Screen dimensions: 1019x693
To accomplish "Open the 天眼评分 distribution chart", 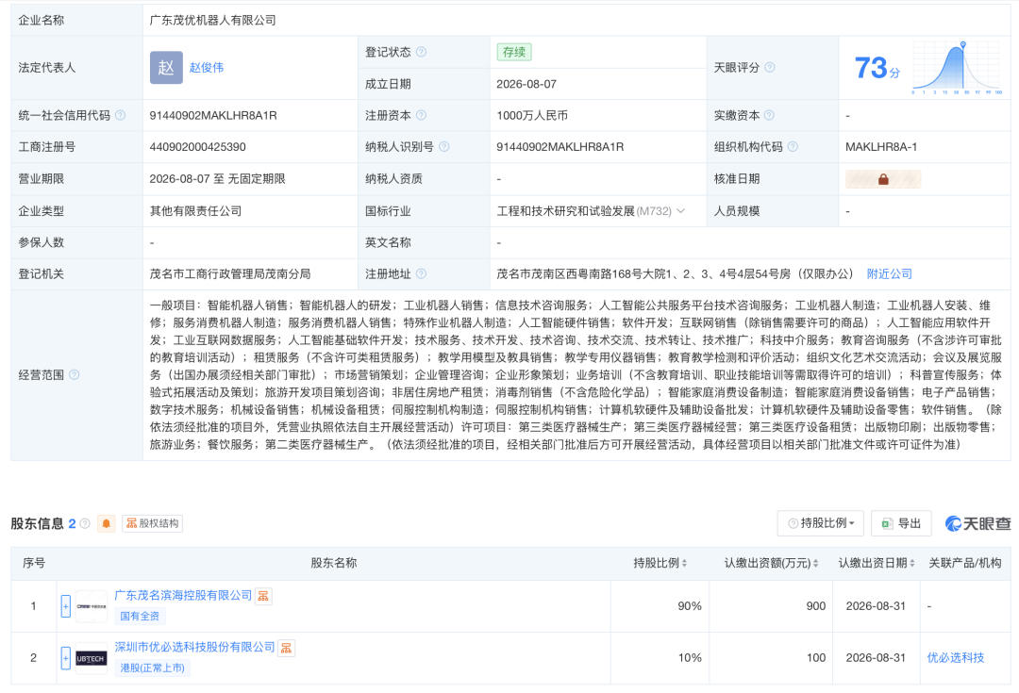I will (x=957, y=68).
